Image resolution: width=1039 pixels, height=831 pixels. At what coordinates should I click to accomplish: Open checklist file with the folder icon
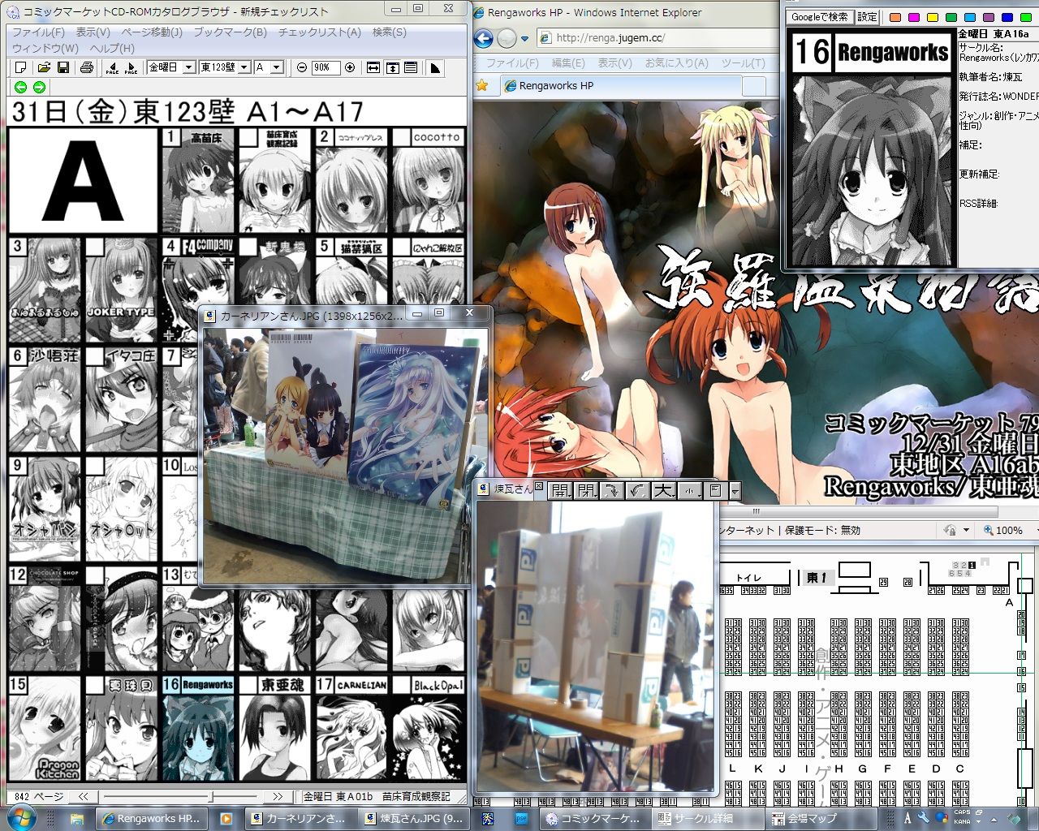click(x=44, y=67)
